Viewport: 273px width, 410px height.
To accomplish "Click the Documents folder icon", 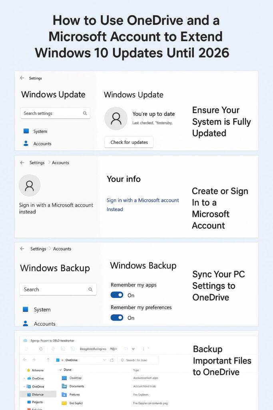I will (x=64, y=386).
